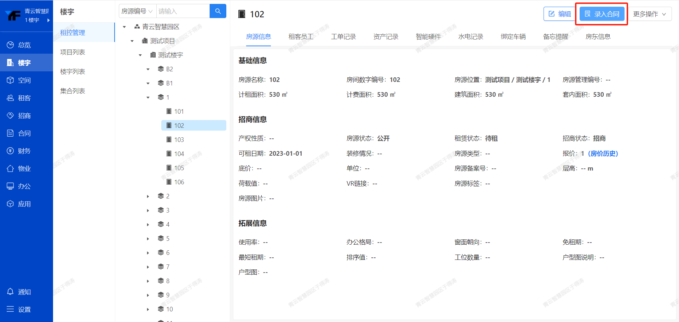Click the blue search magnifier button
The width and height of the screenshot is (679, 322).
[218, 11]
